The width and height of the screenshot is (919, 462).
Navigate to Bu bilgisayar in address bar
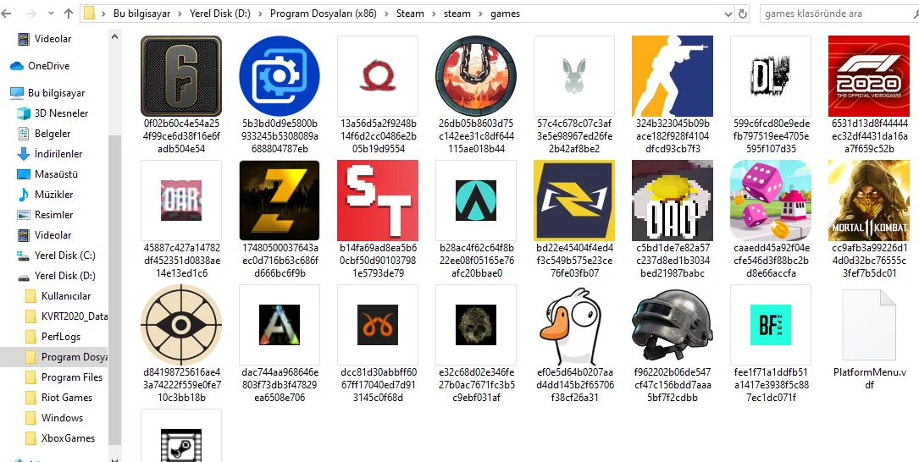coord(141,14)
